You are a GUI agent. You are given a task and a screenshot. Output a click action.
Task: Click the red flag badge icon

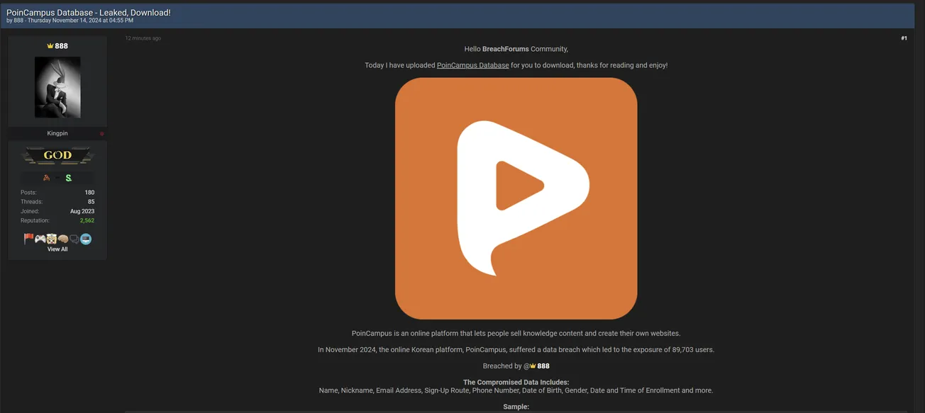pyautogui.click(x=28, y=239)
